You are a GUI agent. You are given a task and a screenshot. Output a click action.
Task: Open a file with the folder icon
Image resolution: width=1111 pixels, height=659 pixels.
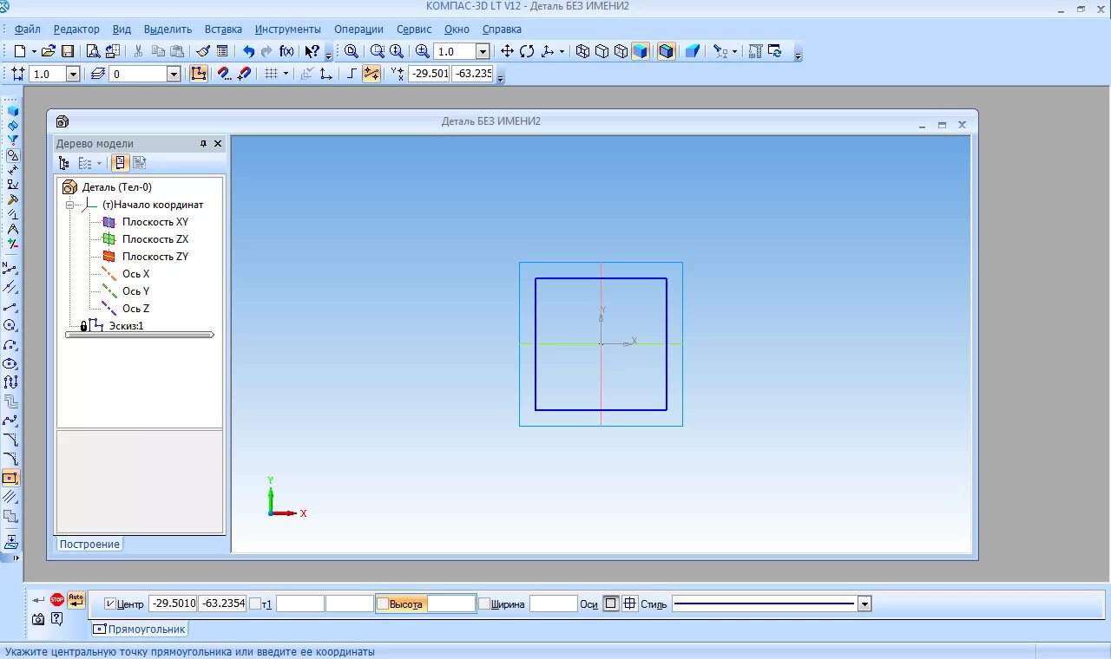pos(49,51)
